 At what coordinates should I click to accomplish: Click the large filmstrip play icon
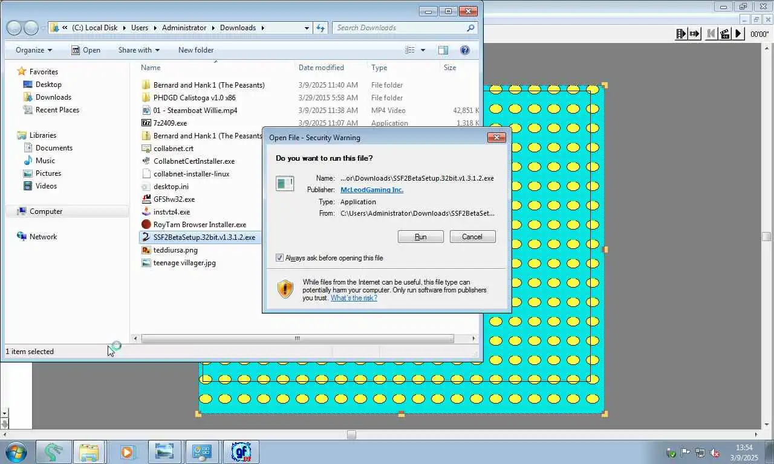pyautogui.click(x=681, y=34)
